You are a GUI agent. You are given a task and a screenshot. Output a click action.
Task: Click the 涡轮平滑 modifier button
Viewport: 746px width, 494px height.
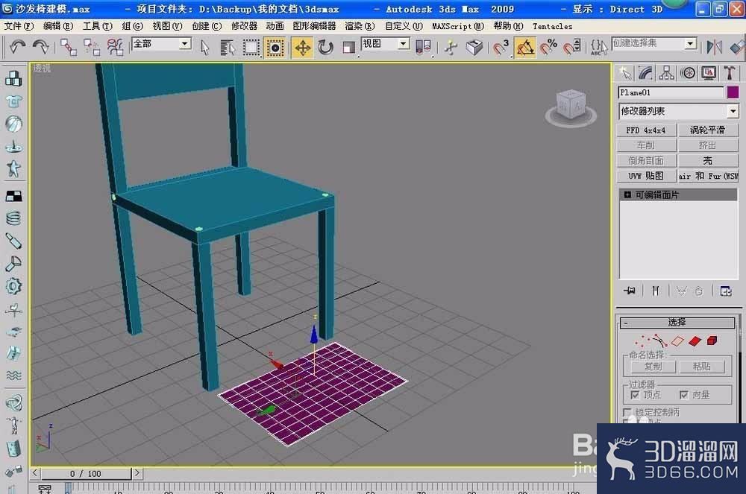(708, 130)
